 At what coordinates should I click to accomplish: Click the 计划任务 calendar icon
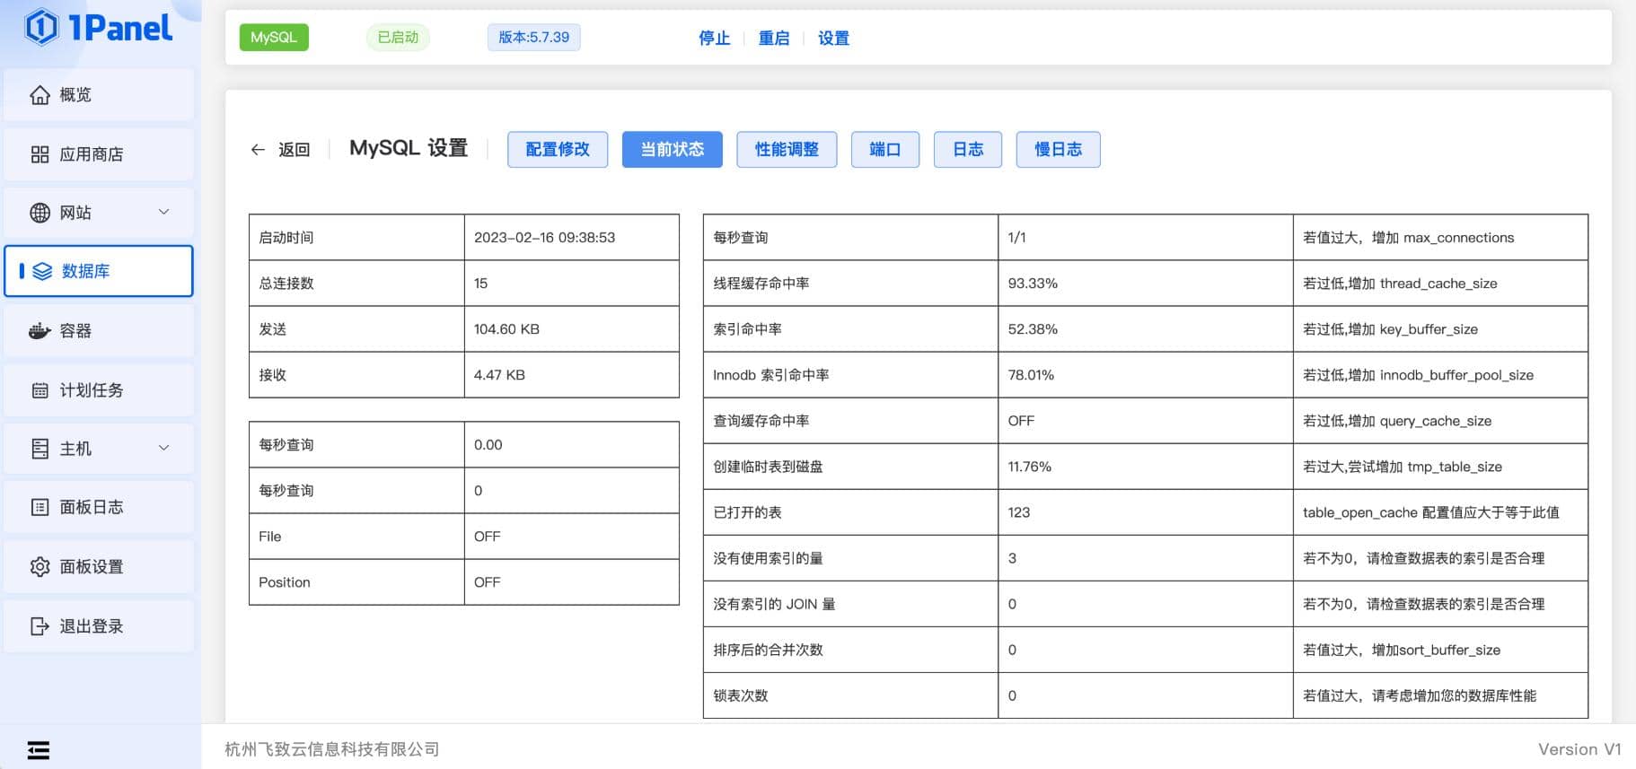(x=40, y=390)
